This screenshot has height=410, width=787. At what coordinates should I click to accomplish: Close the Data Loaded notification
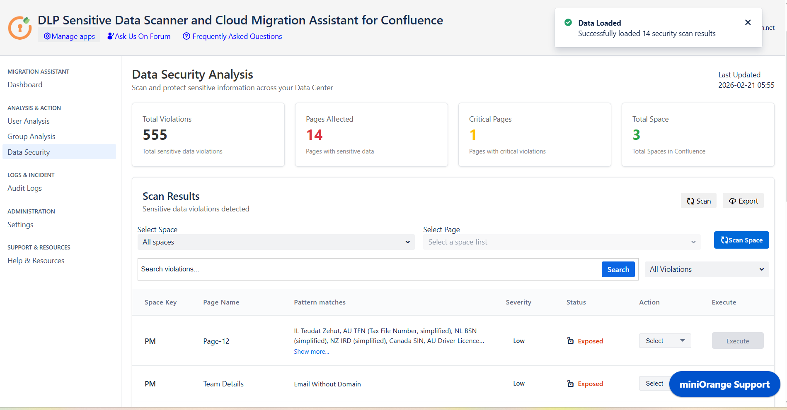[748, 22]
